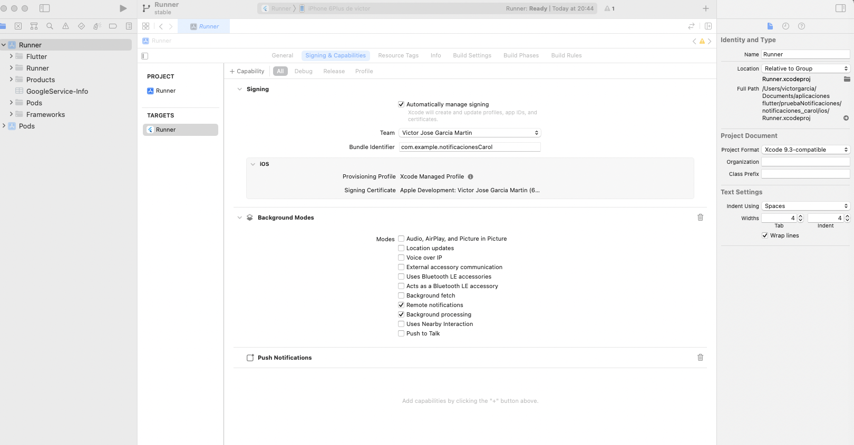Add a capability with + Capability
This screenshot has width=854, height=445.
pyautogui.click(x=247, y=71)
